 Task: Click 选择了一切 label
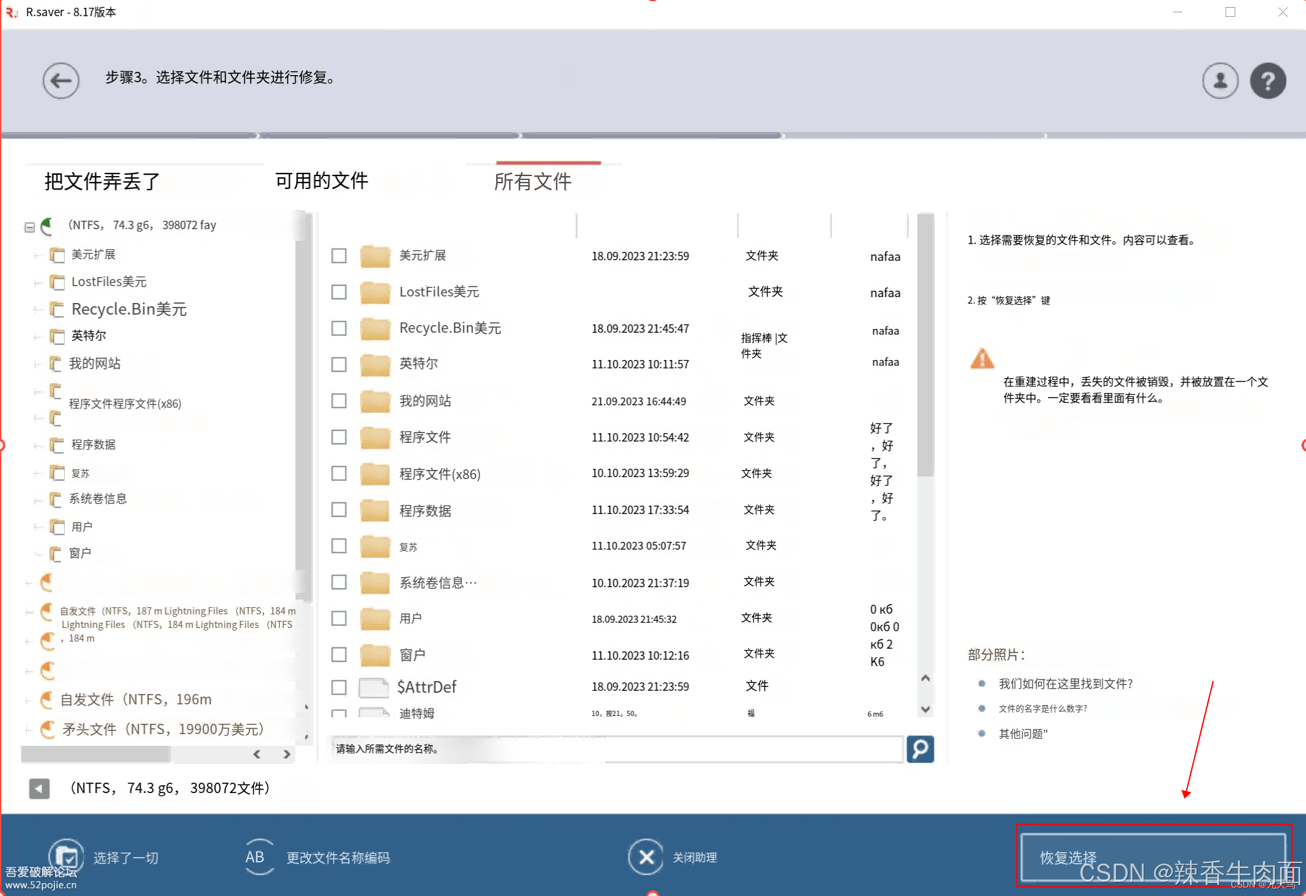[126, 858]
